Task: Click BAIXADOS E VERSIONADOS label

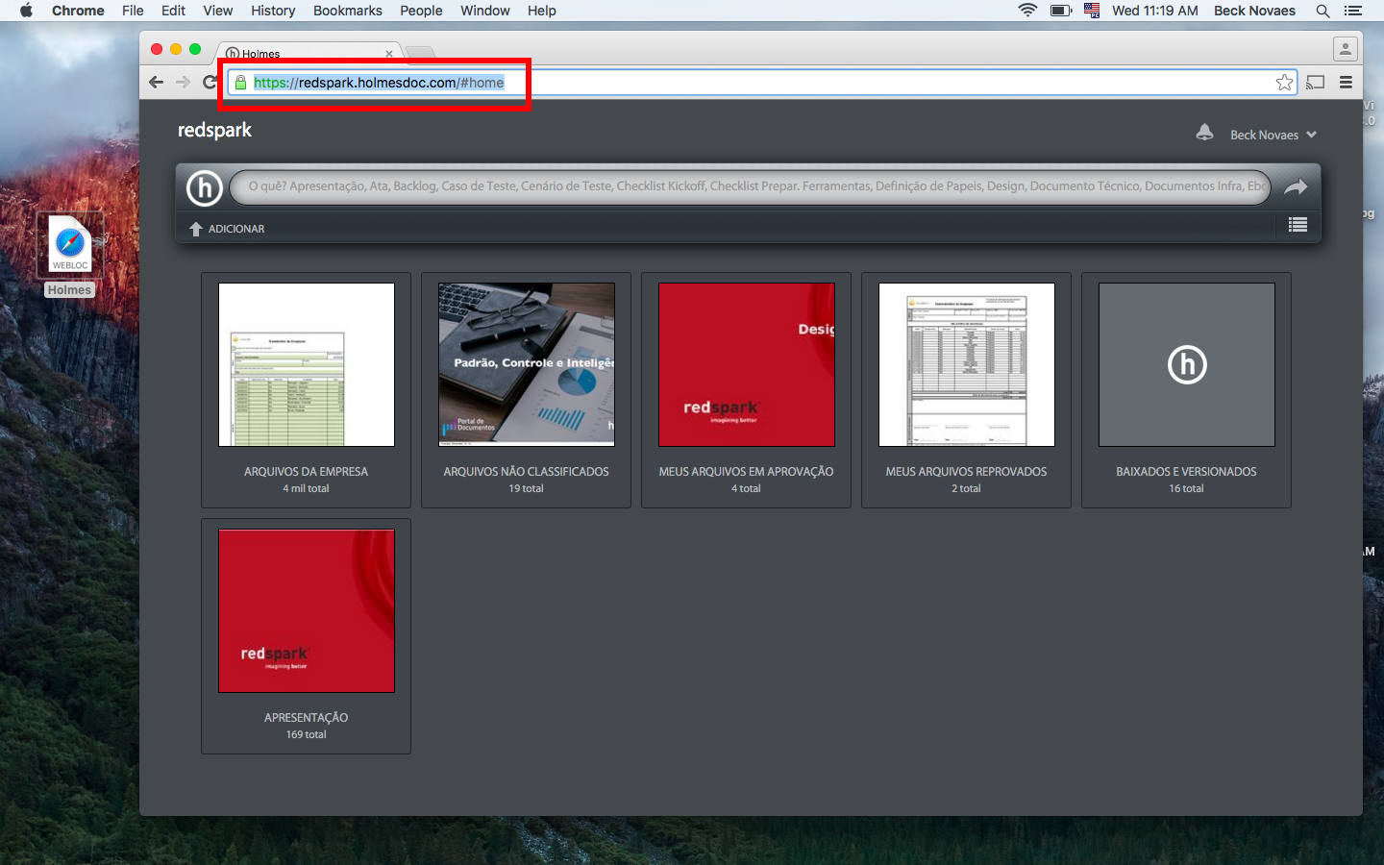Action: coord(1186,472)
